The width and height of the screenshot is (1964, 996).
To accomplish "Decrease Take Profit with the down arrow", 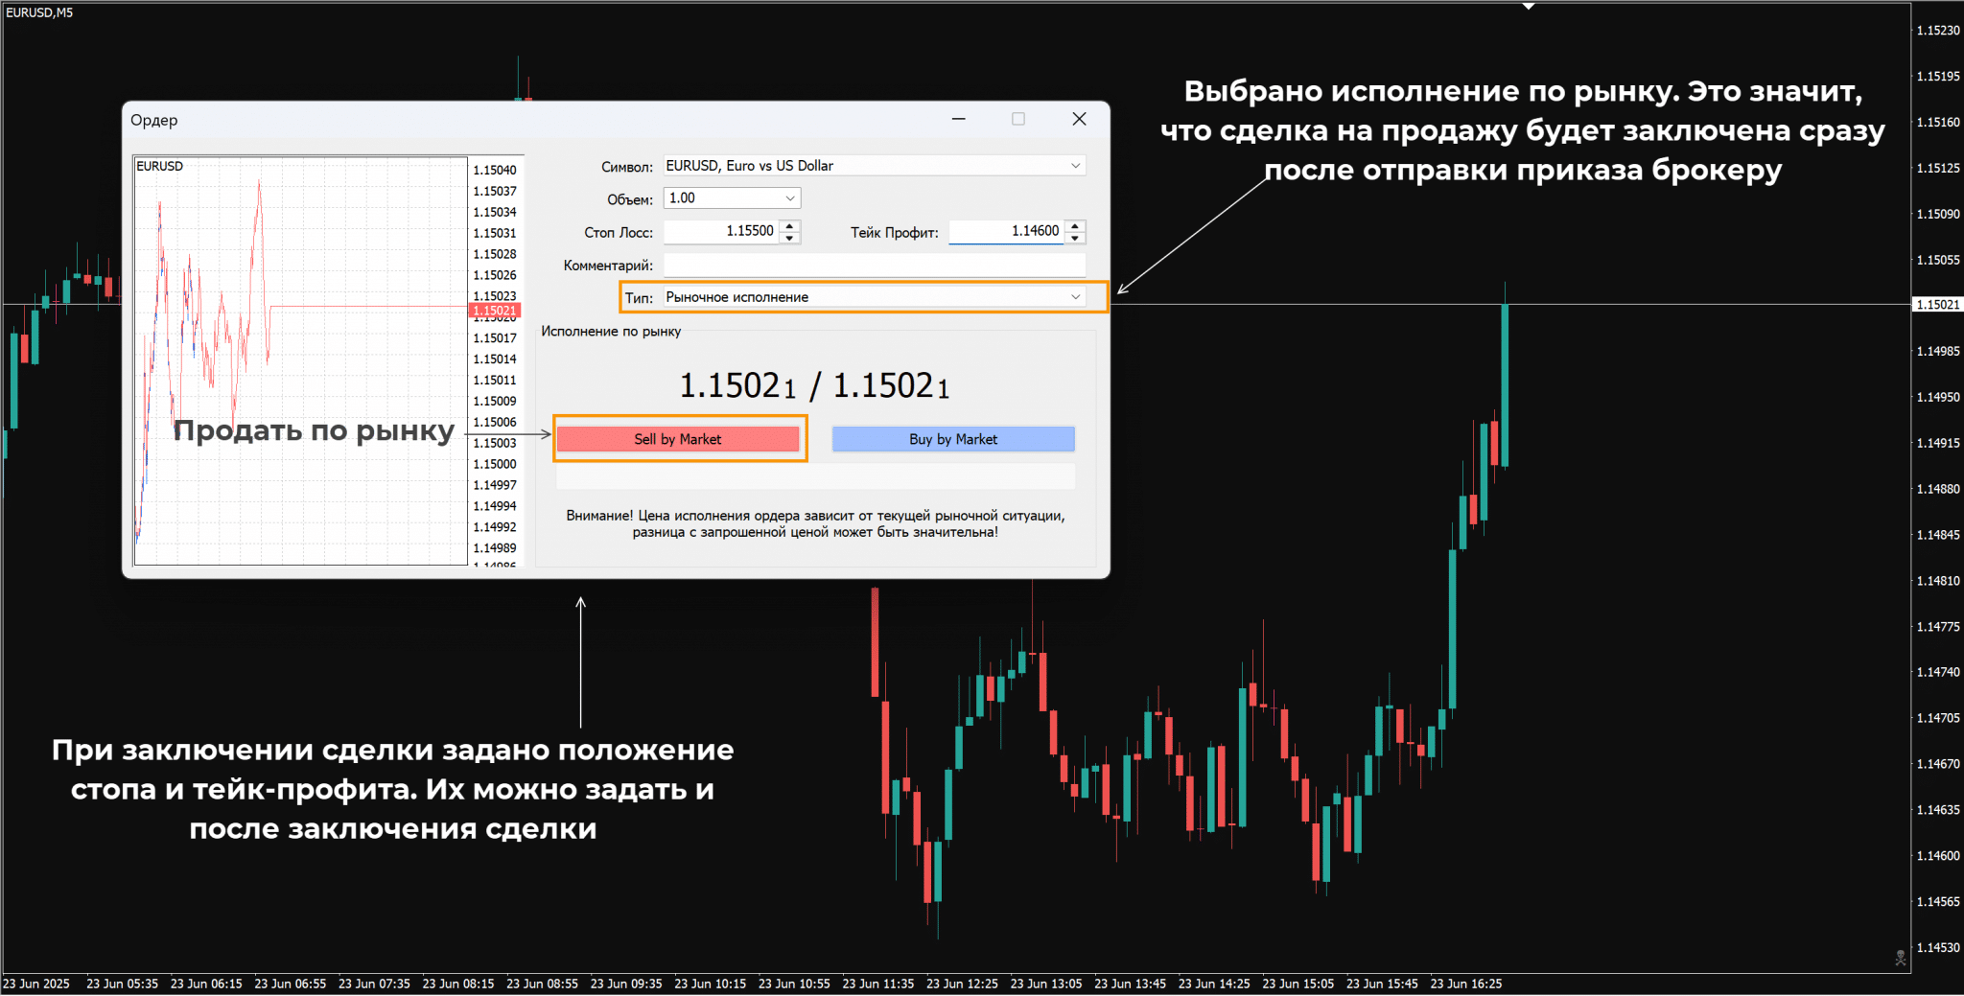I will [1075, 238].
